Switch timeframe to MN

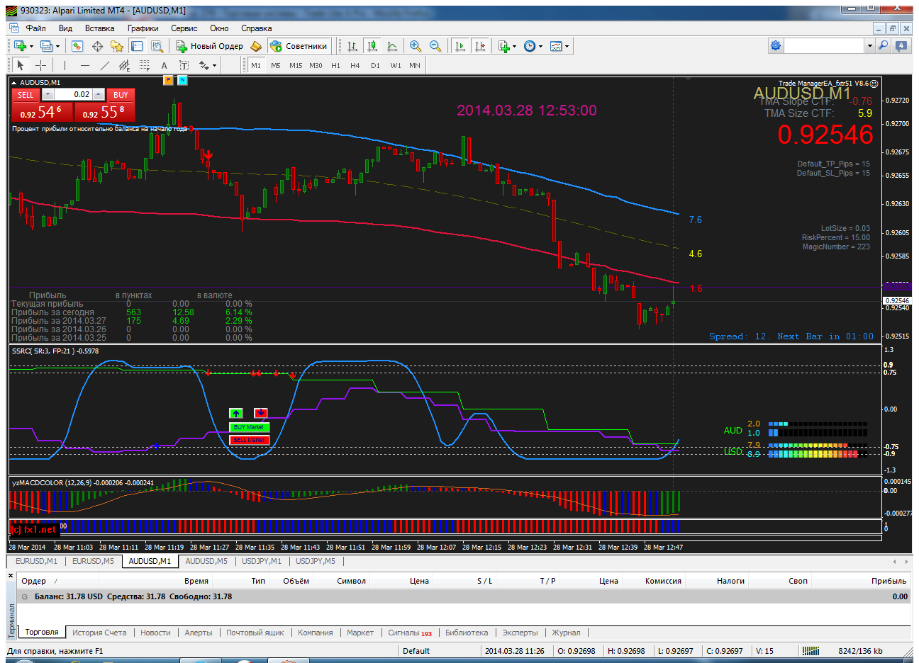pos(415,65)
